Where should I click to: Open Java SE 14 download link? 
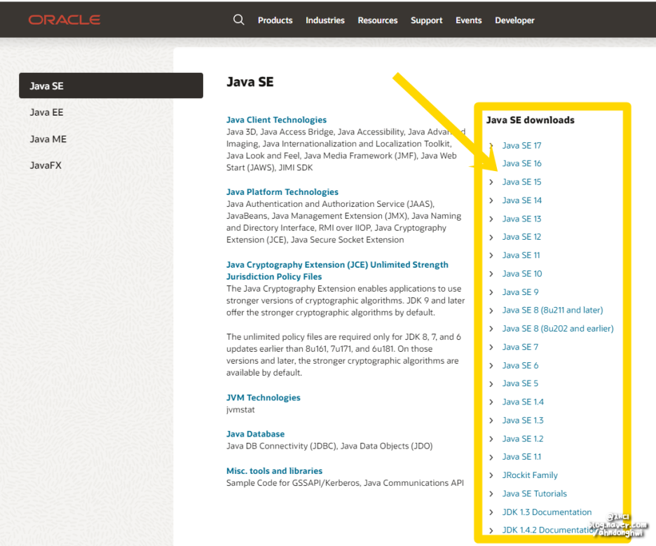coord(521,200)
